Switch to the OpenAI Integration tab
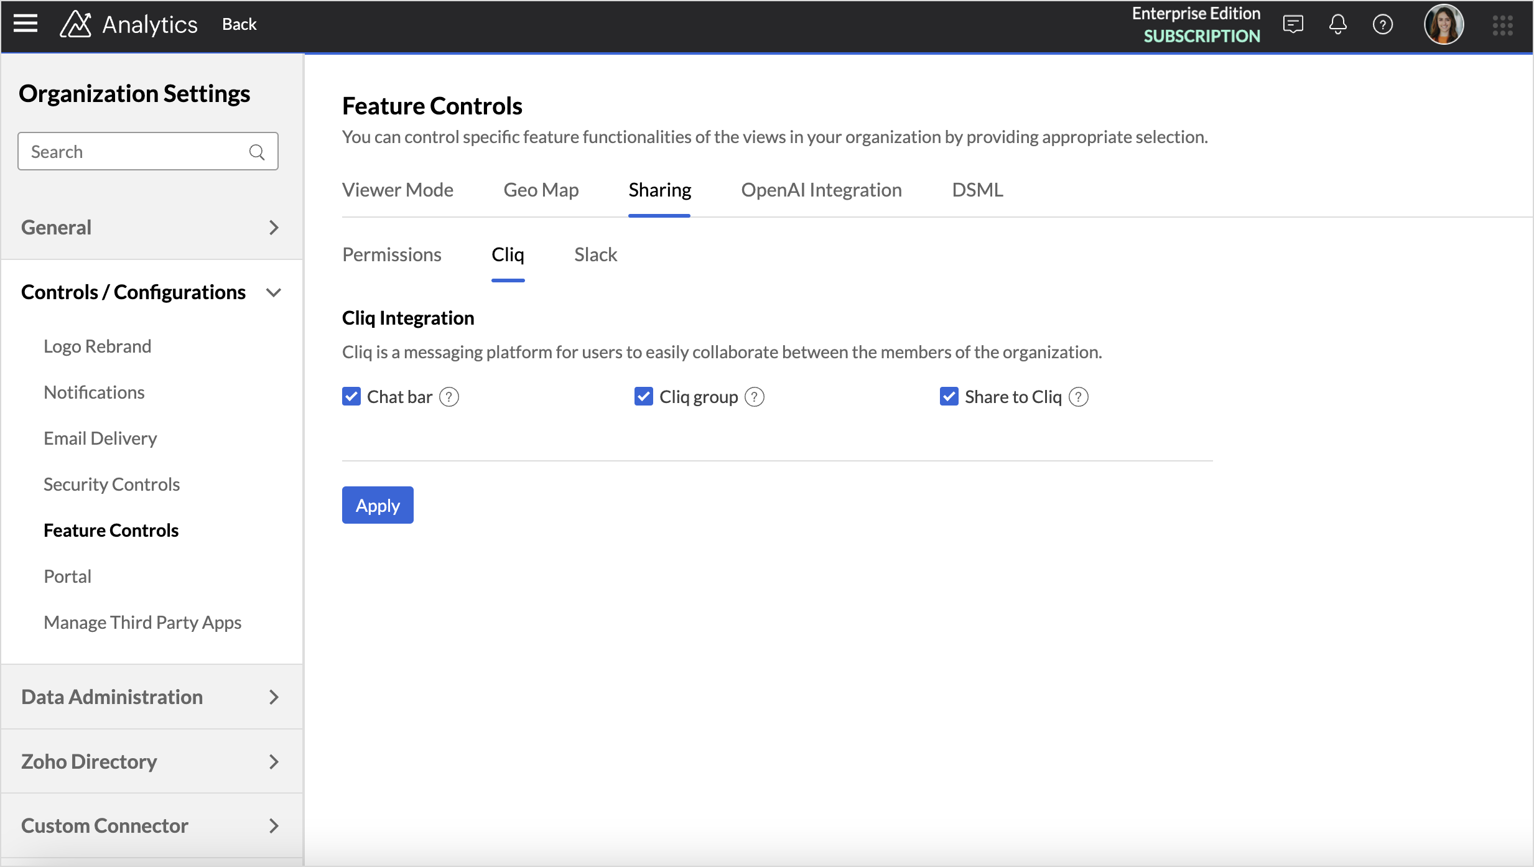 click(821, 190)
